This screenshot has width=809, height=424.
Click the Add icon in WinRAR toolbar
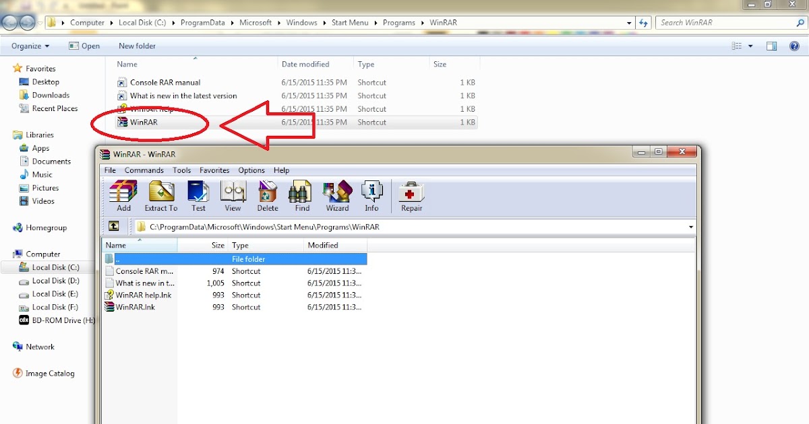(123, 197)
